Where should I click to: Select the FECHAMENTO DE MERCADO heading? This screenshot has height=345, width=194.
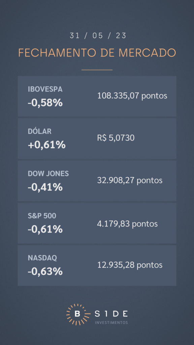click(97, 53)
